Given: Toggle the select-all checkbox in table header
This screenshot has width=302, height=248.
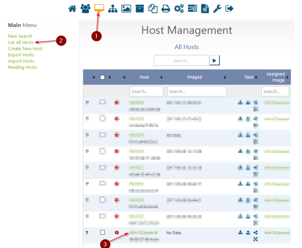Looking at the screenshot, I should point(103,77).
